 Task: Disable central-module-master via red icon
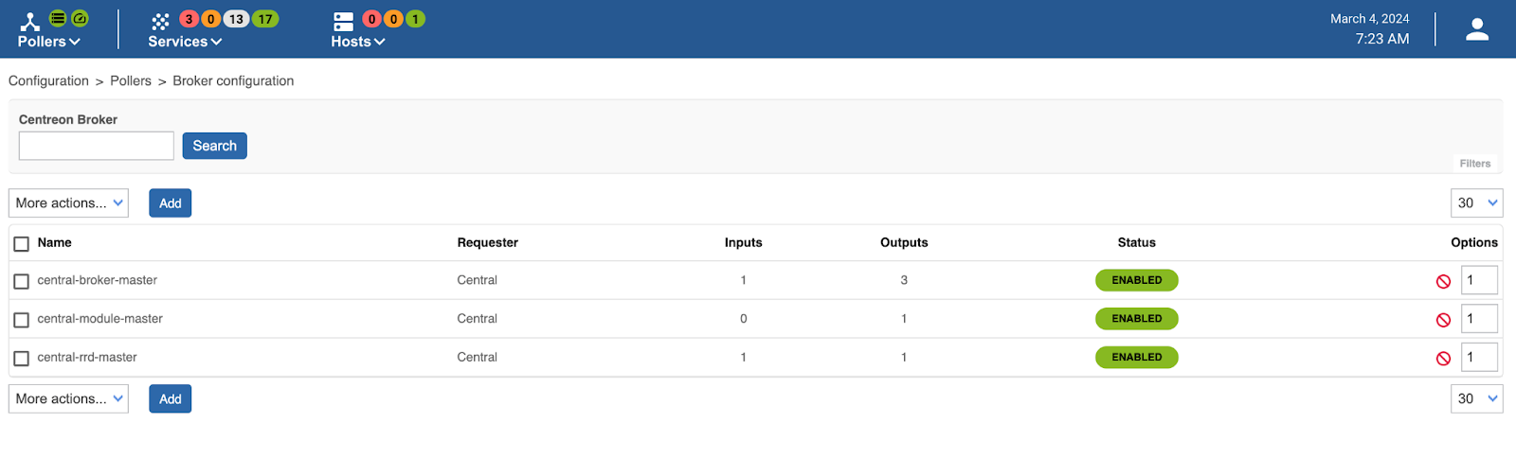pyautogui.click(x=1443, y=320)
